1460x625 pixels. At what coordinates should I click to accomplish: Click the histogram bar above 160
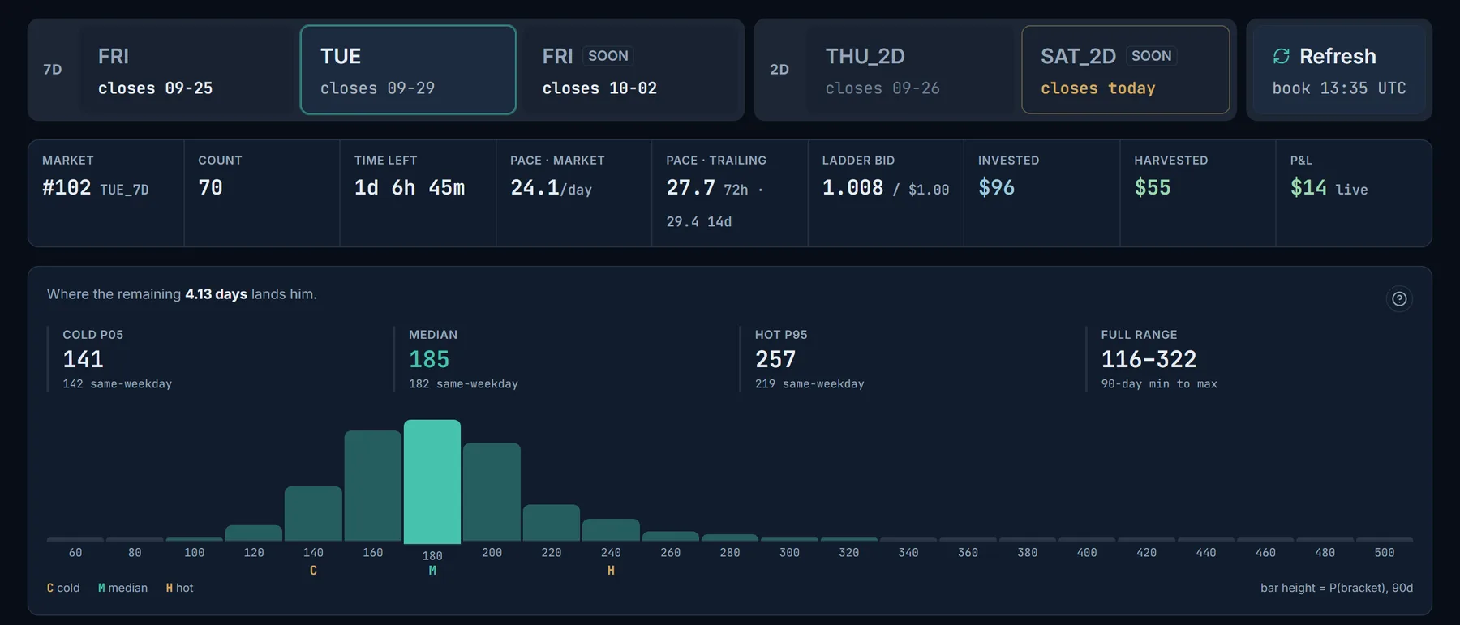pos(373,486)
